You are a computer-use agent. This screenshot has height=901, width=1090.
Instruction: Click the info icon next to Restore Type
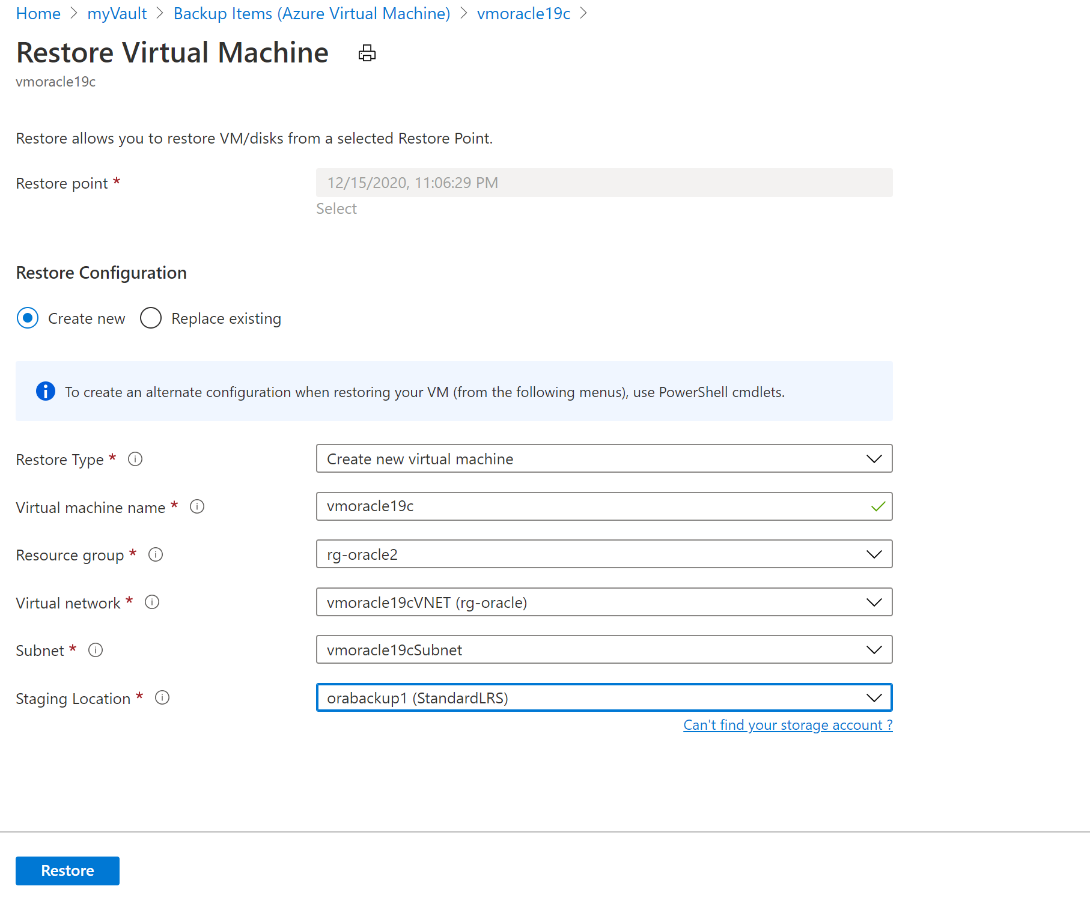point(135,460)
